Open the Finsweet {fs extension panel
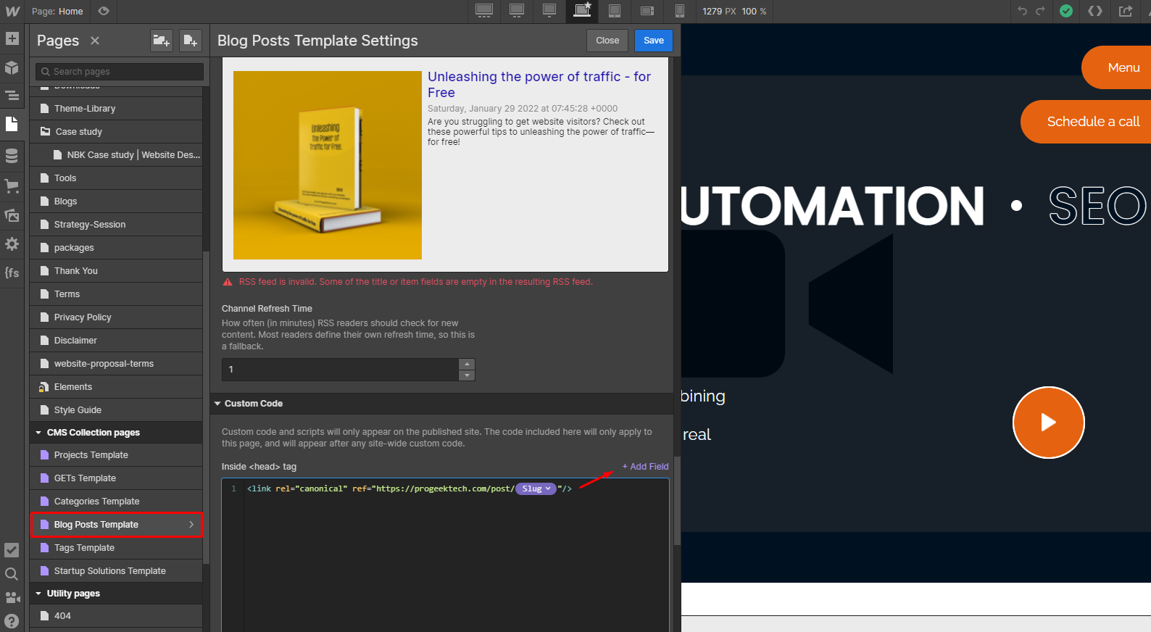1151x632 pixels. (12, 273)
